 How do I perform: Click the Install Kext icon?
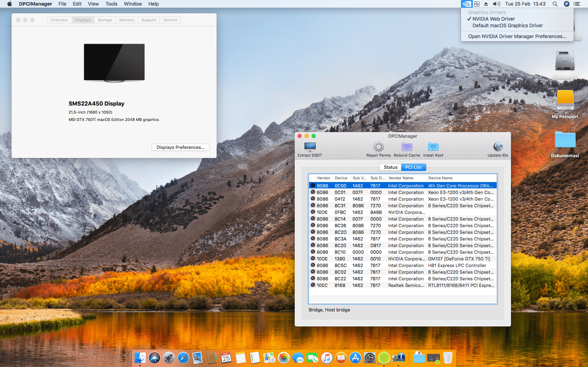433,147
